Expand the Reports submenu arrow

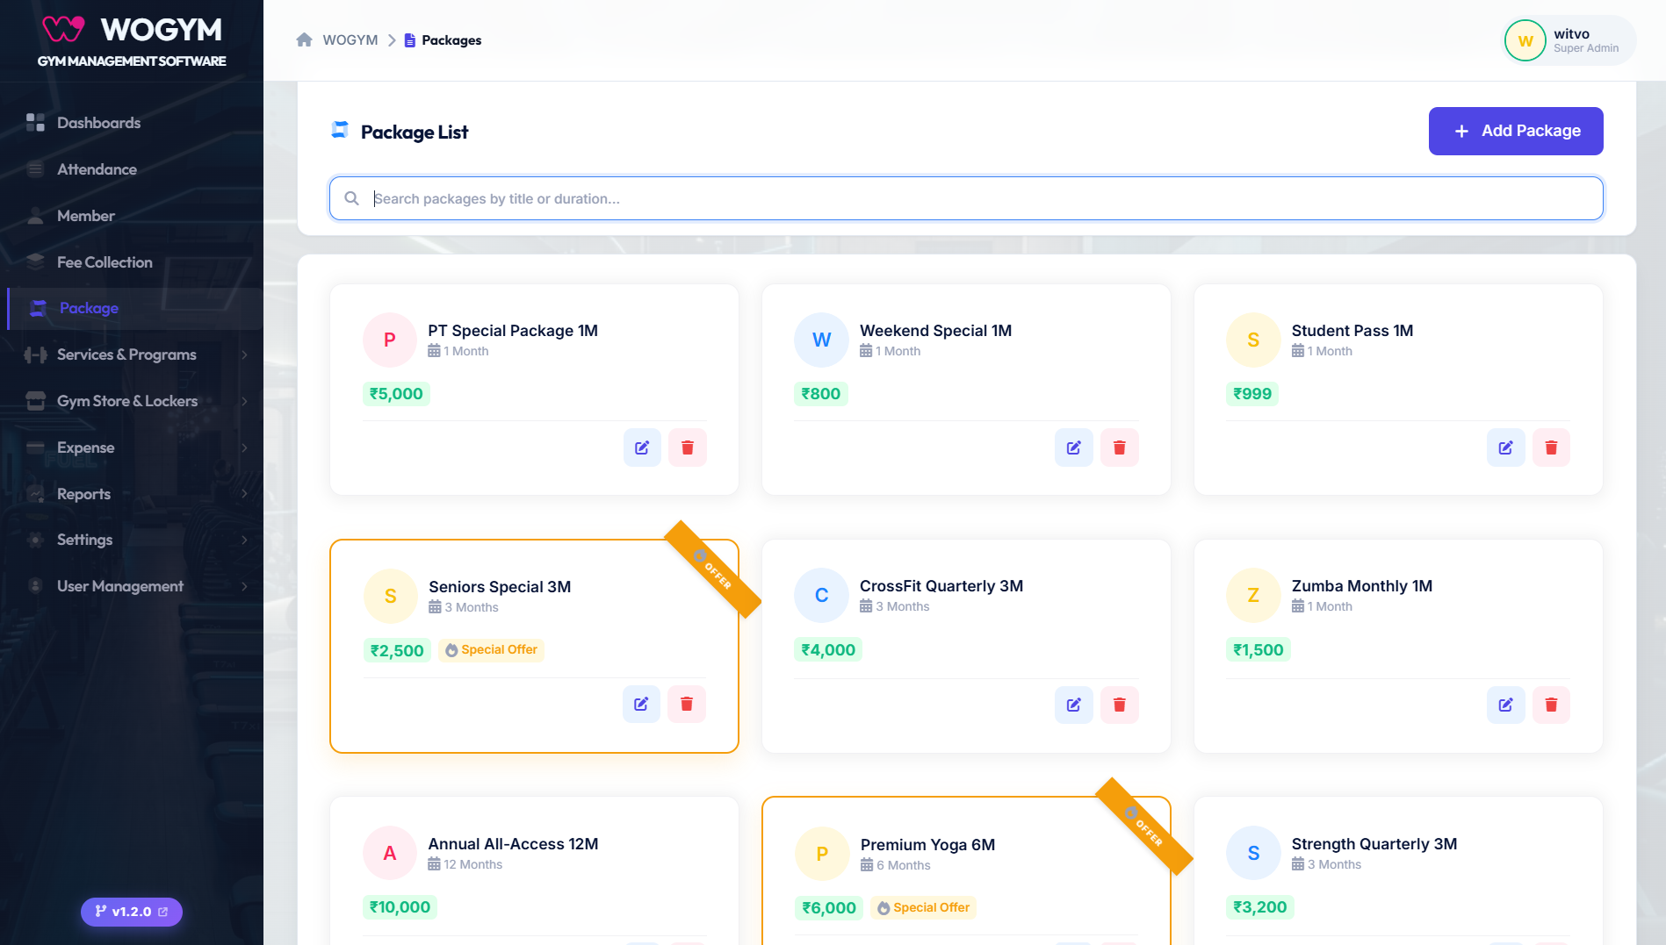(x=244, y=494)
